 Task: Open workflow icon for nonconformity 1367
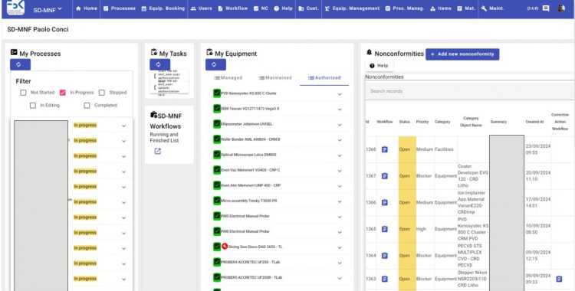384,176
